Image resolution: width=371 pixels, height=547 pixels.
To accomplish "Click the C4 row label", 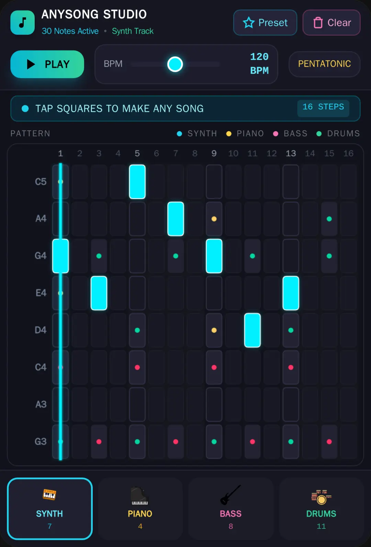I will [41, 367].
